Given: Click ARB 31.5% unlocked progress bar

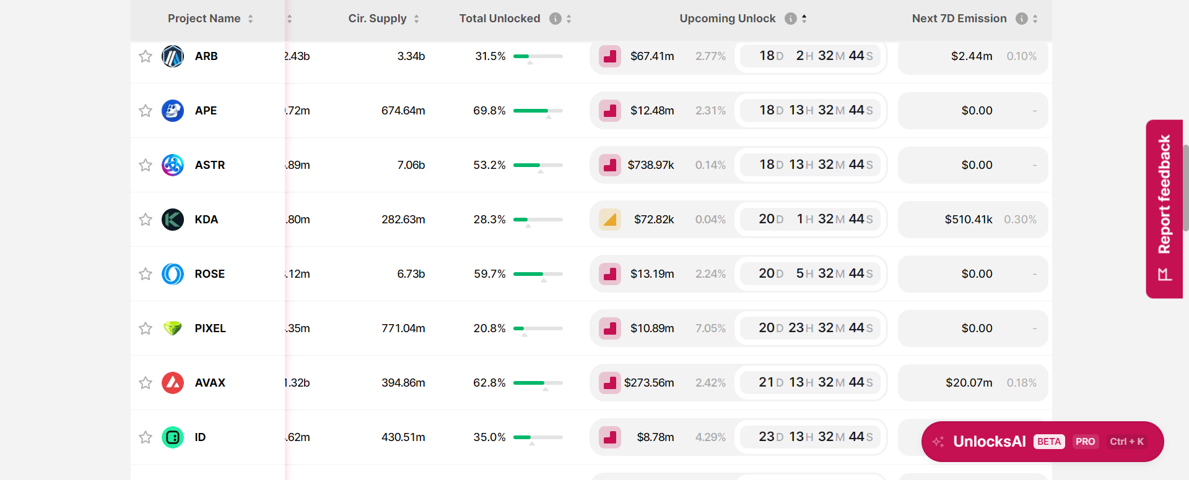Looking at the screenshot, I should click(538, 56).
